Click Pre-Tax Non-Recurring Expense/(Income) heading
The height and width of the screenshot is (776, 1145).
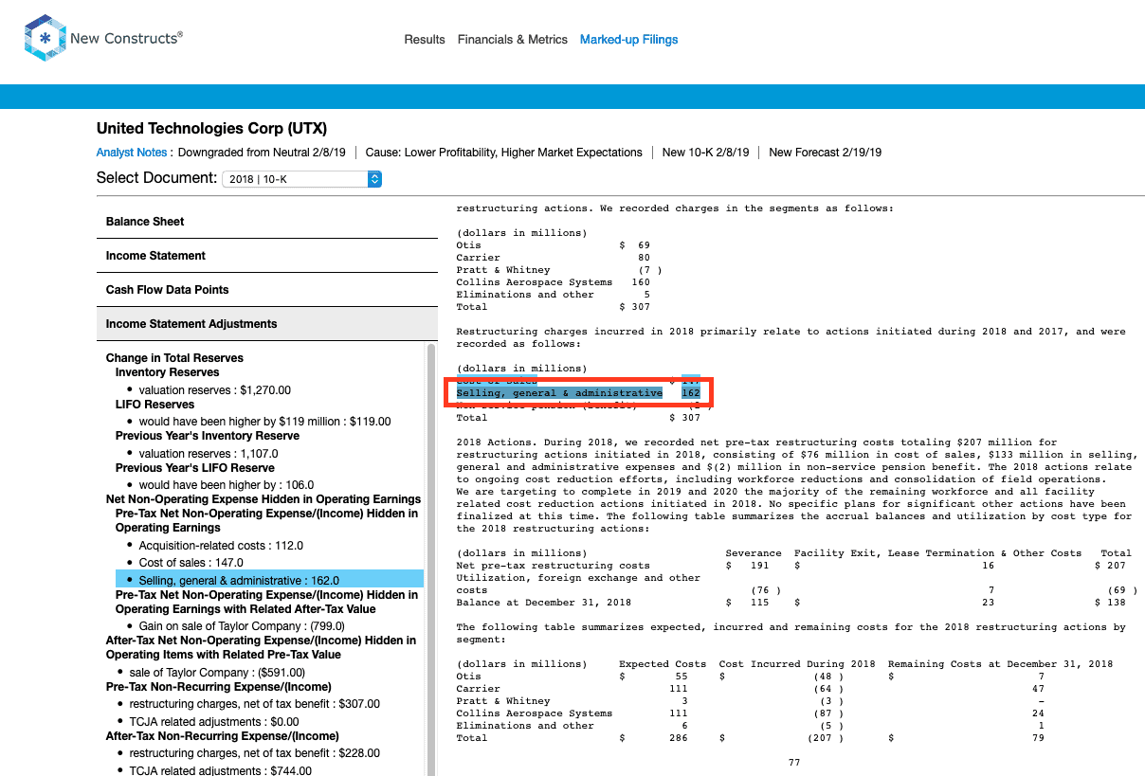(219, 687)
